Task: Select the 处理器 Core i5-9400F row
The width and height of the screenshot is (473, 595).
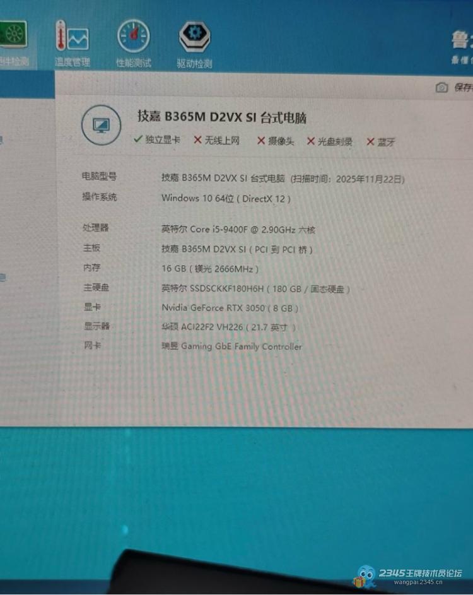Action: (238, 229)
